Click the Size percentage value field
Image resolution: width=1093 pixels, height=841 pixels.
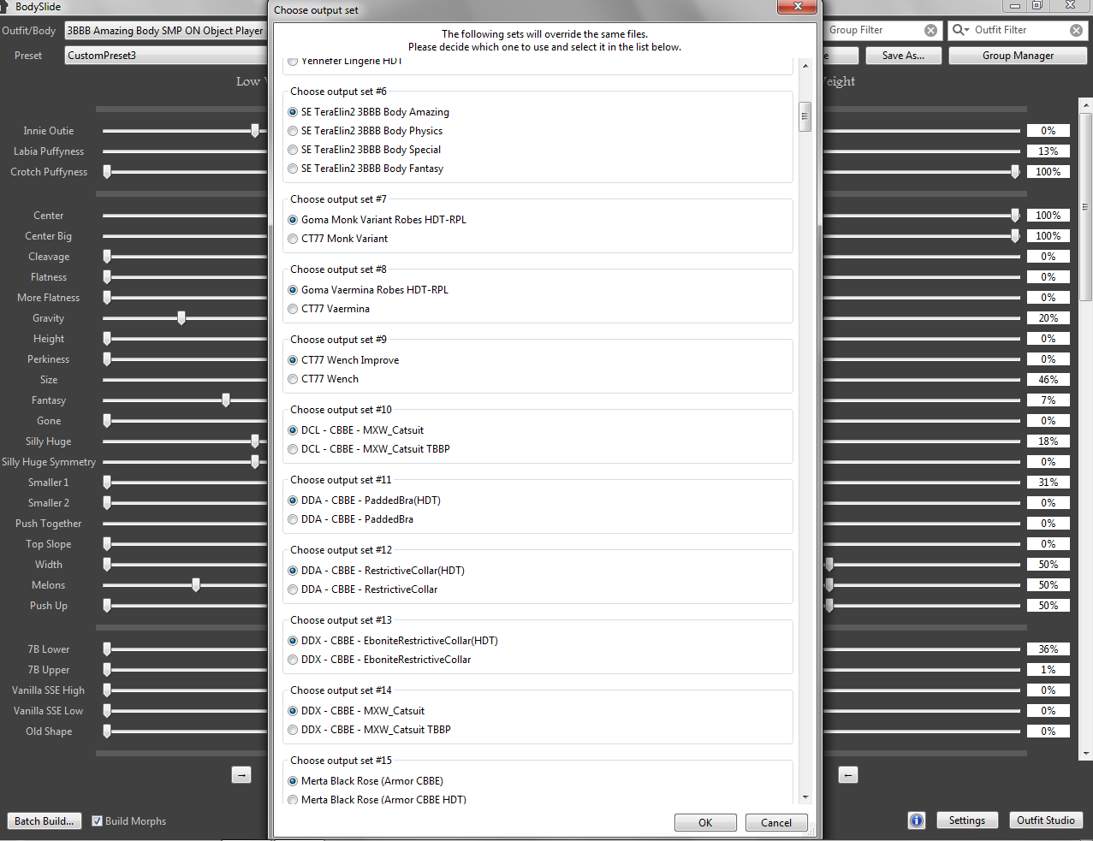(x=1048, y=380)
